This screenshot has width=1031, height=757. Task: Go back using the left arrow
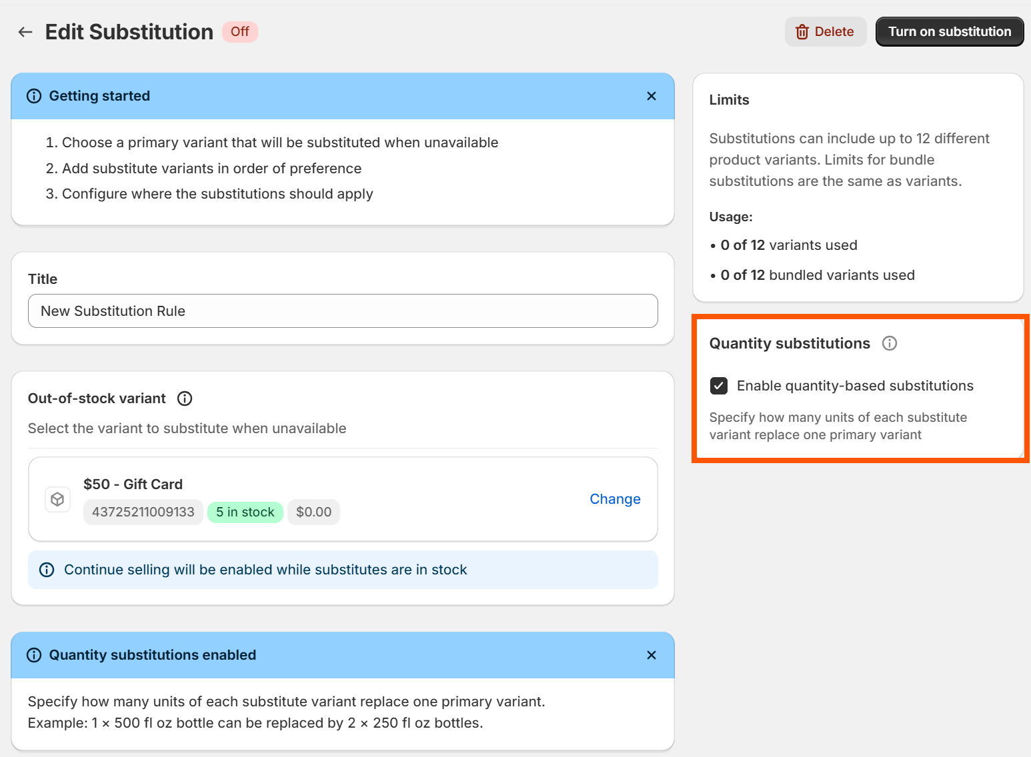point(25,32)
